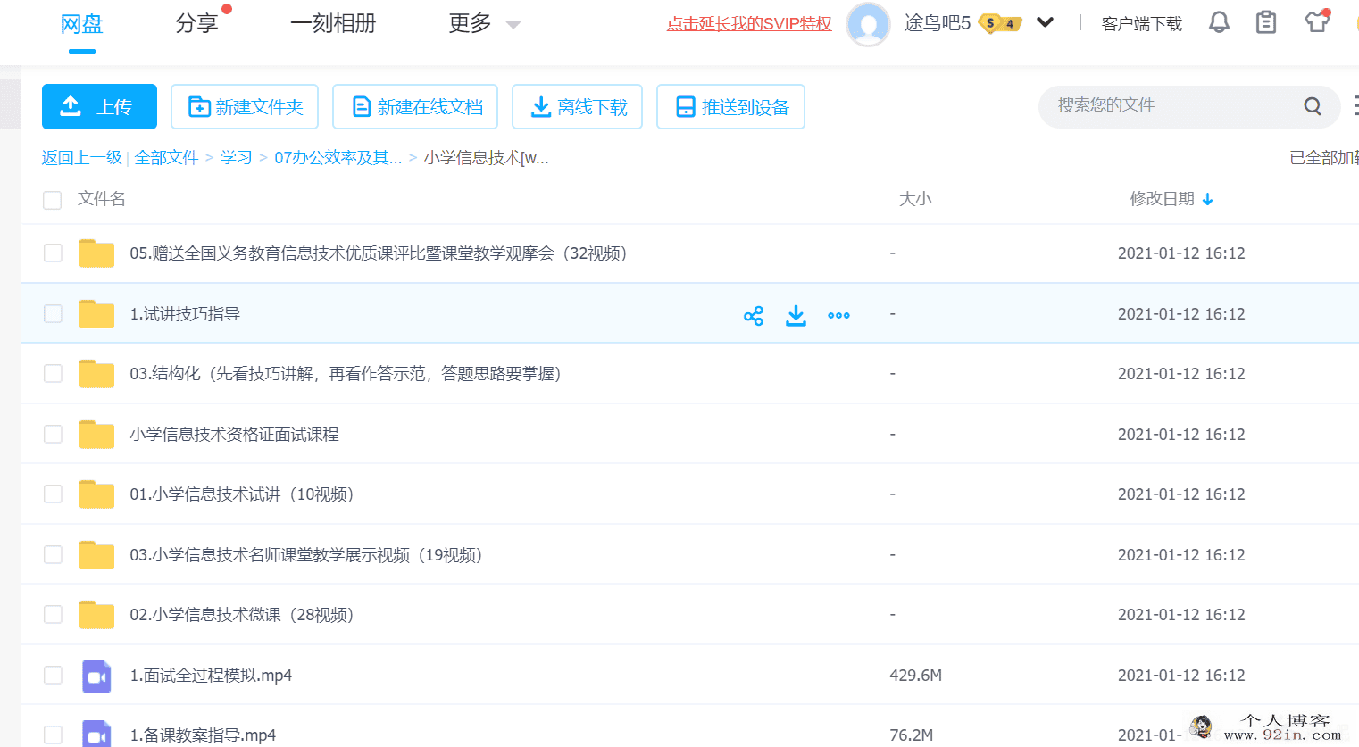Click the 上传 upload button
The height and width of the screenshot is (747, 1359).
(x=99, y=107)
